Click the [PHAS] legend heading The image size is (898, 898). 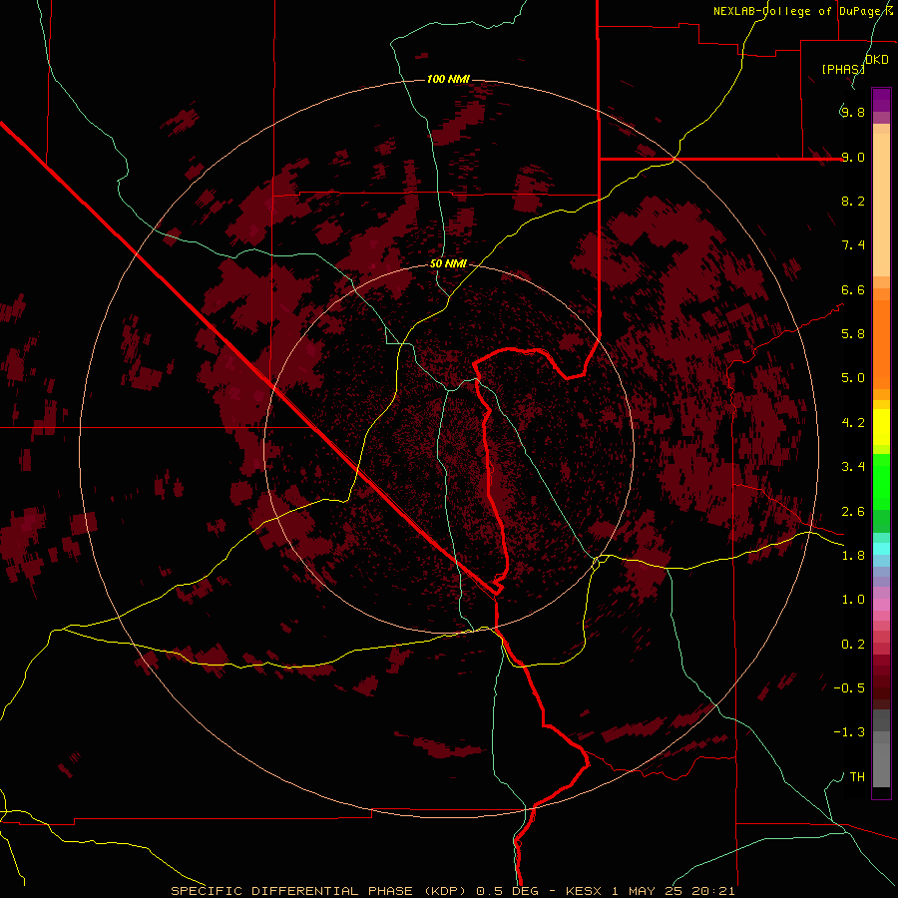point(843,69)
